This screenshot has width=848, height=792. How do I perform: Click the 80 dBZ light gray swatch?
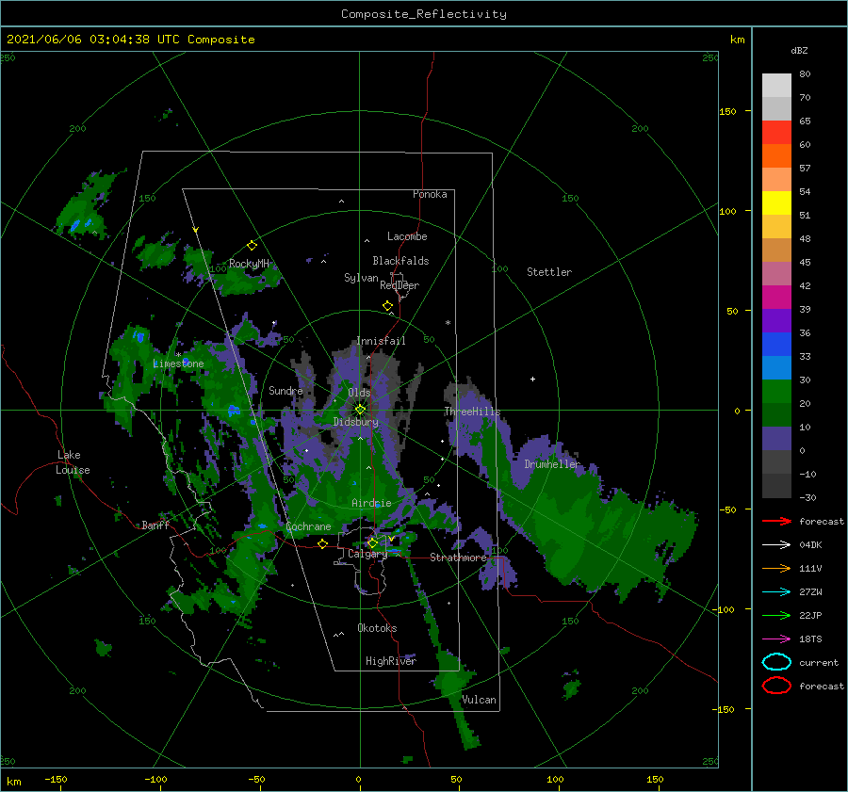point(776,85)
